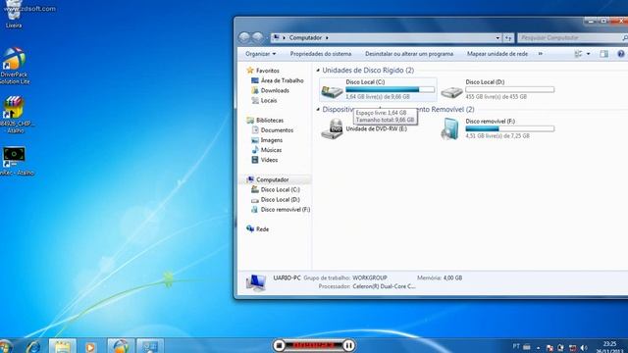Show more toolbar commands chevron
The width and height of the screenshot is (628, 353).
pos(541,54)
